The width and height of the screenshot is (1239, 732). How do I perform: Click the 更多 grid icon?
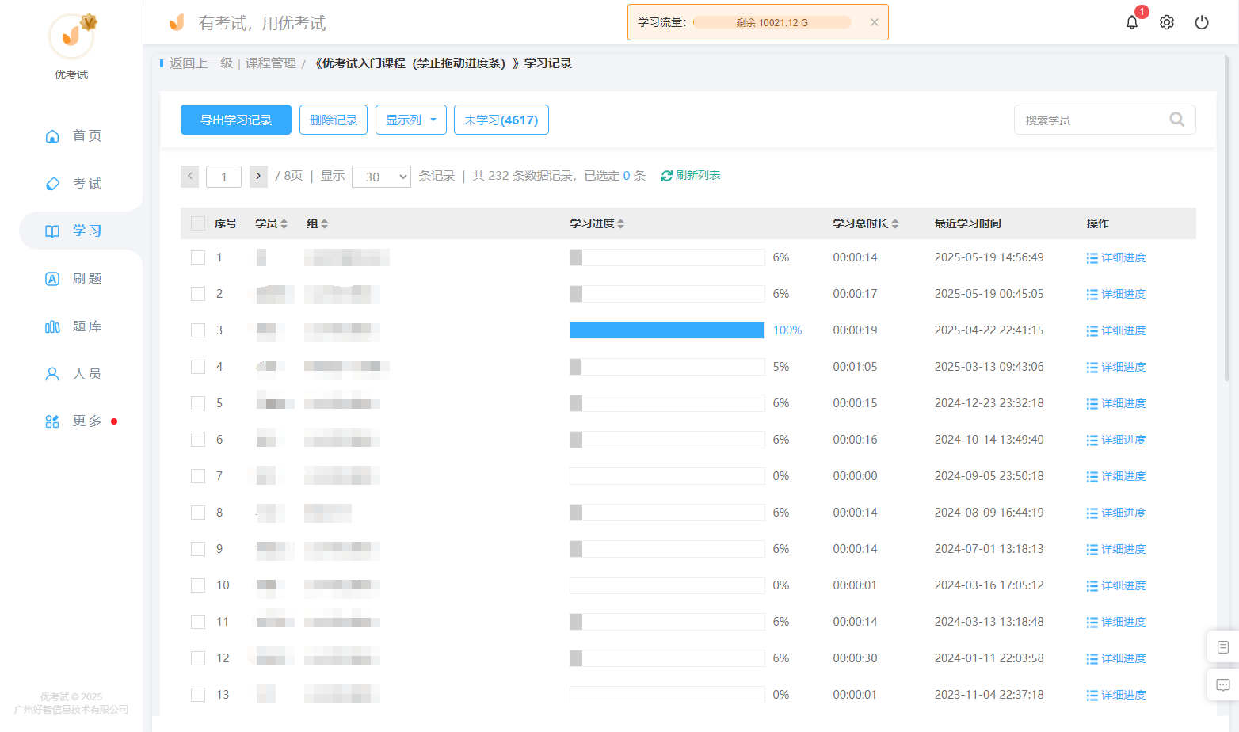tap(52, 421)
